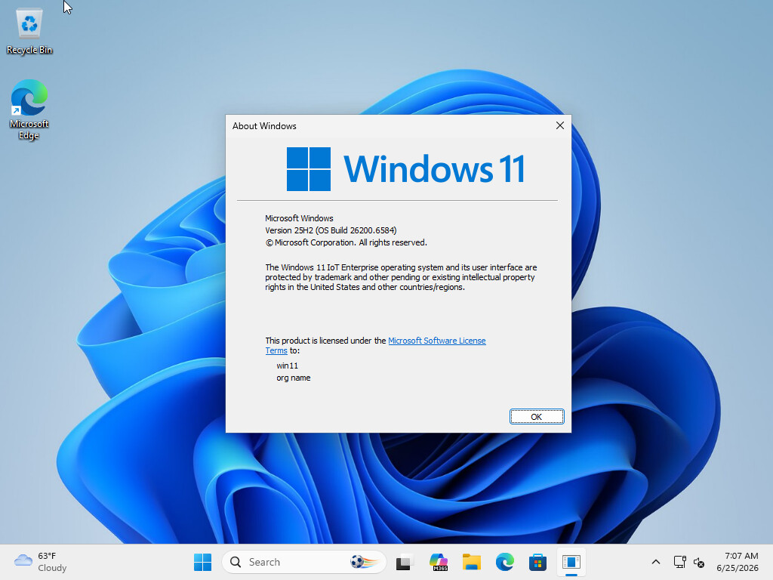The width and height of the screenshot is (773, 580).
Task: Click the 'Microsoft Windows' text line
Action: 299,218
